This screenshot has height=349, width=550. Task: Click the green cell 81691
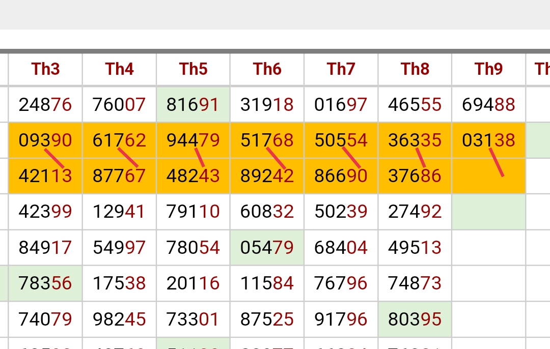click(x=194, y=104)
